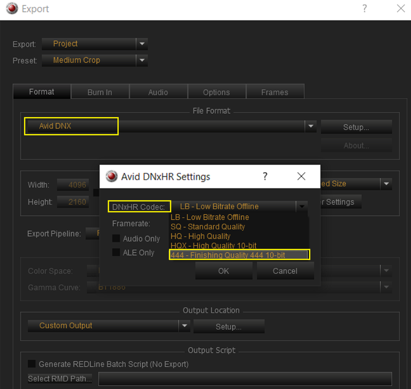The height and width of the screenshot is (389, 411).
Task: Open help in Avid DNxHR Settings dialog
Action: click(265, 176)
